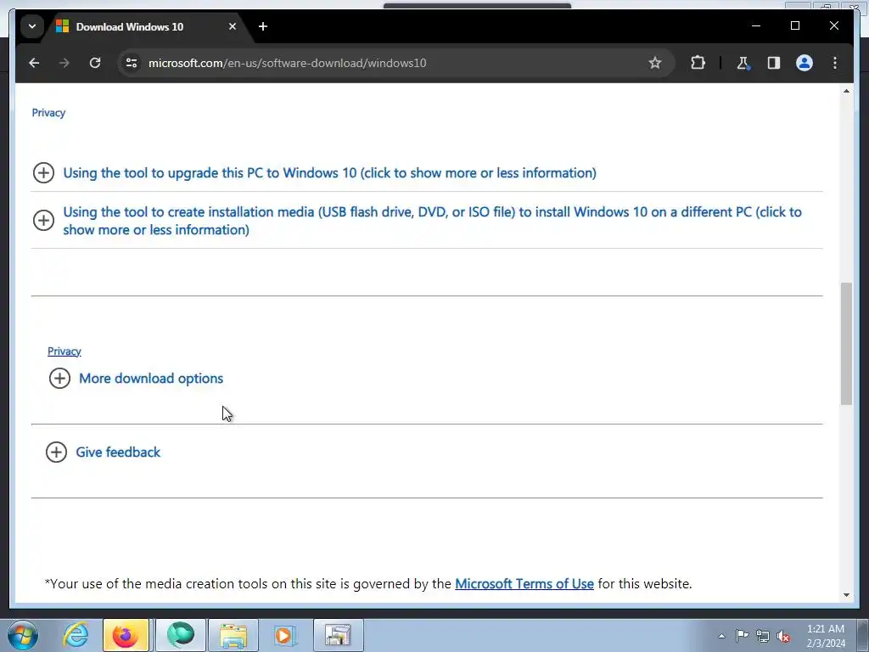869x652 pixels.
Task: Minimize the Chrome window
Action: click(756, 26)
